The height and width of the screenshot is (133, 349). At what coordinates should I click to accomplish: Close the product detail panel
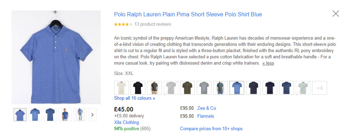pos(335,14)
